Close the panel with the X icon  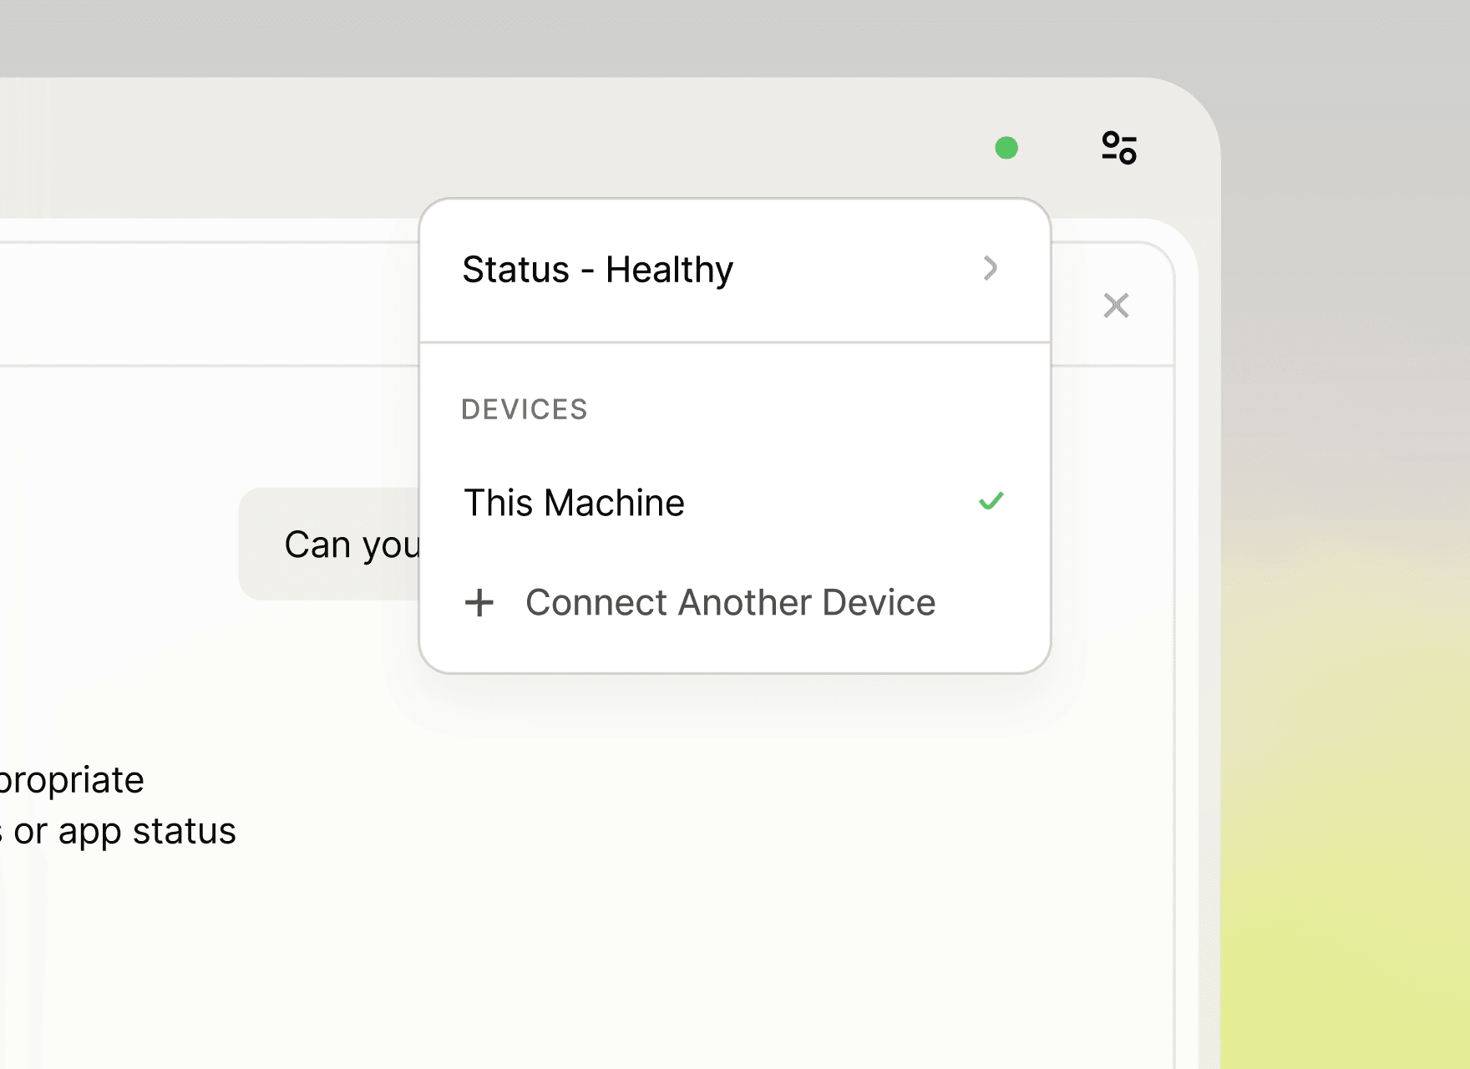point(1116,306)
